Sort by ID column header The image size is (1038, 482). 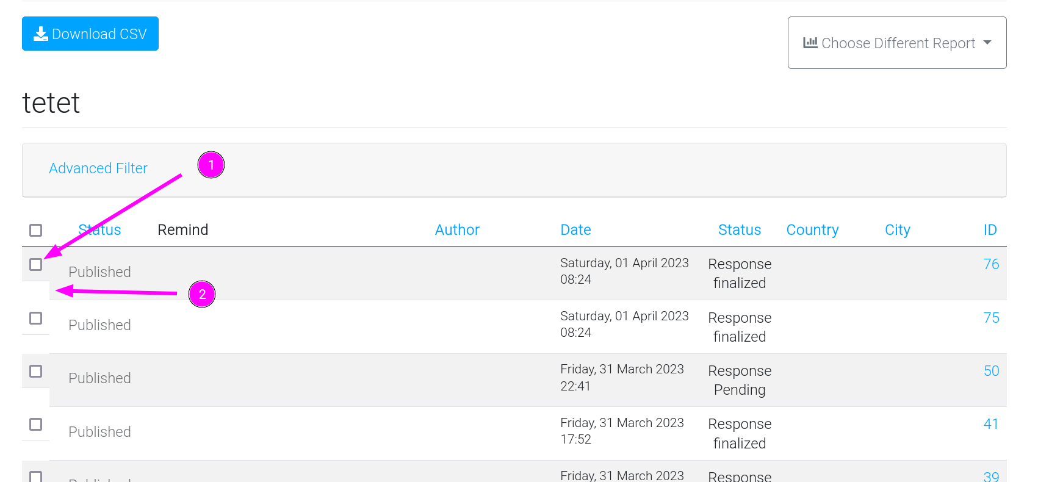tap(990, 230)
